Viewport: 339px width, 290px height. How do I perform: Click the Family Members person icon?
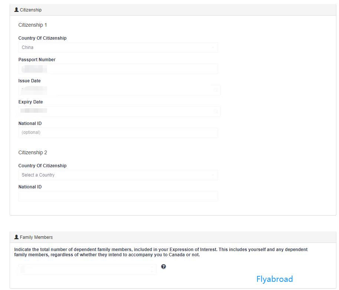16,237
